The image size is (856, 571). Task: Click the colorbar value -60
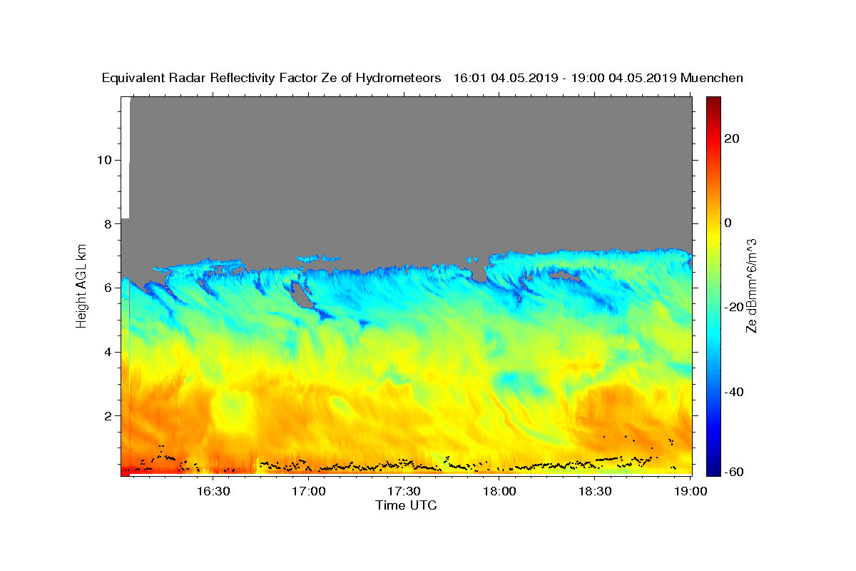coord(733,471)
